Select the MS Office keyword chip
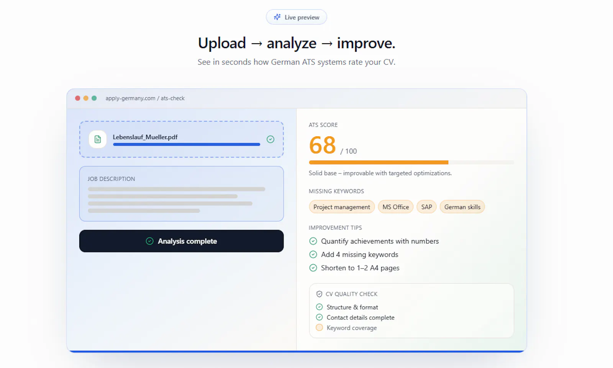613x368 pixels. (x=396, y=207)
